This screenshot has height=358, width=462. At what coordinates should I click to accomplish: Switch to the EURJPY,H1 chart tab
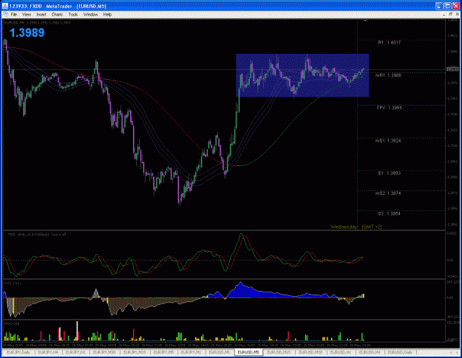[x=75, y=352]
